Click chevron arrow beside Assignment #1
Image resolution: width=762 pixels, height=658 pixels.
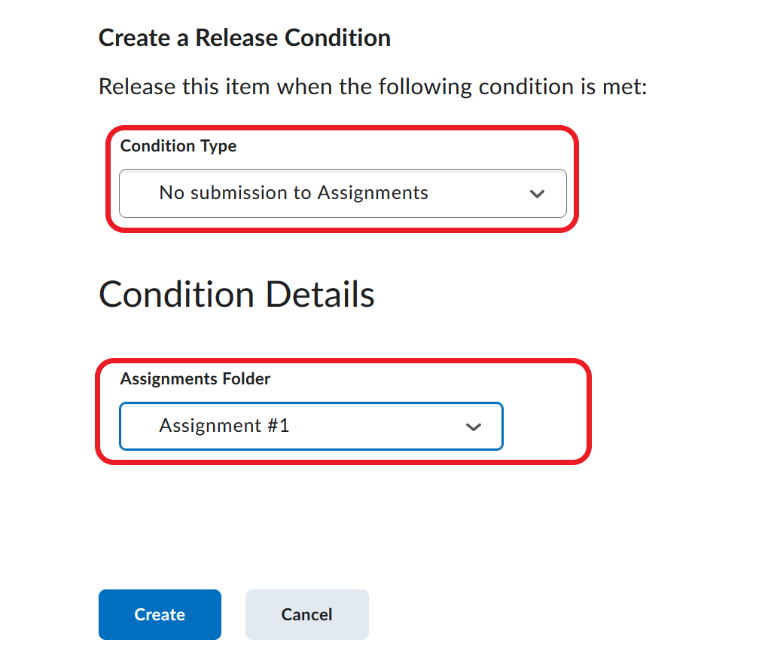474,427
